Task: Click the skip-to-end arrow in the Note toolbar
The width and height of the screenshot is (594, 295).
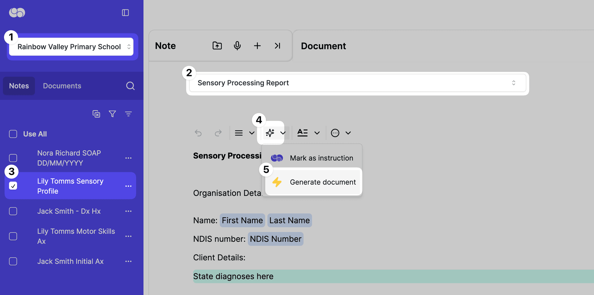Action: click(278, 46)
